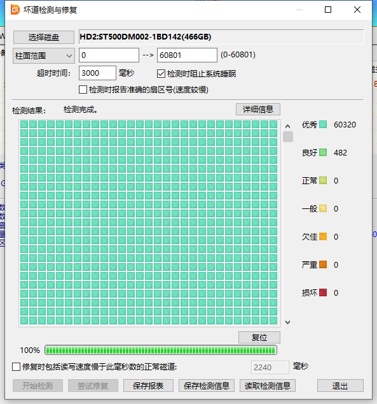377x404 pixels.
Task: Click 退出 to exit the dialog
Action: [340, 386]
